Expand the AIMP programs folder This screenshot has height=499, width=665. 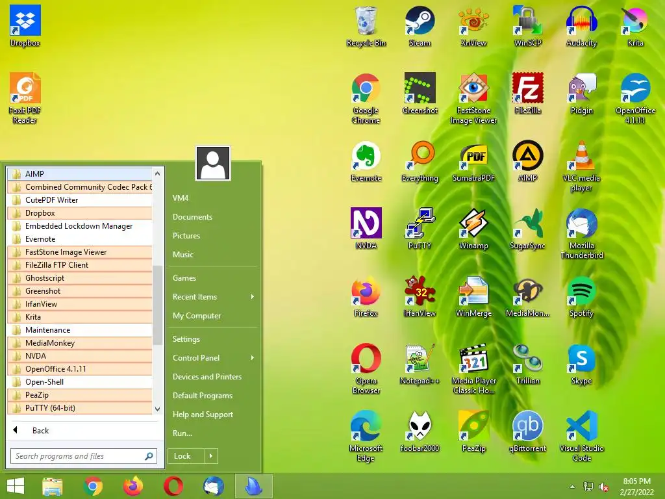80,173
